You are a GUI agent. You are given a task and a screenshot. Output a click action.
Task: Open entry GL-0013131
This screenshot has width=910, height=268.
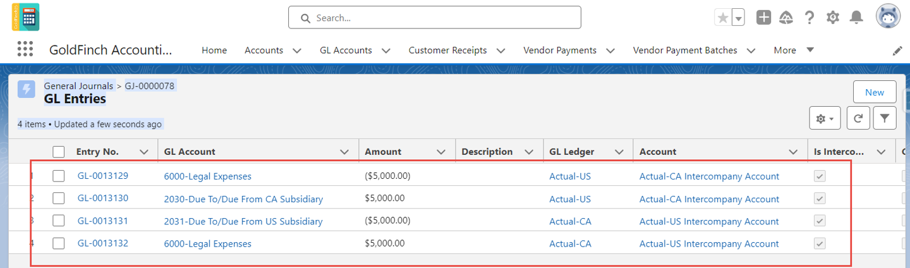(103, 221)
